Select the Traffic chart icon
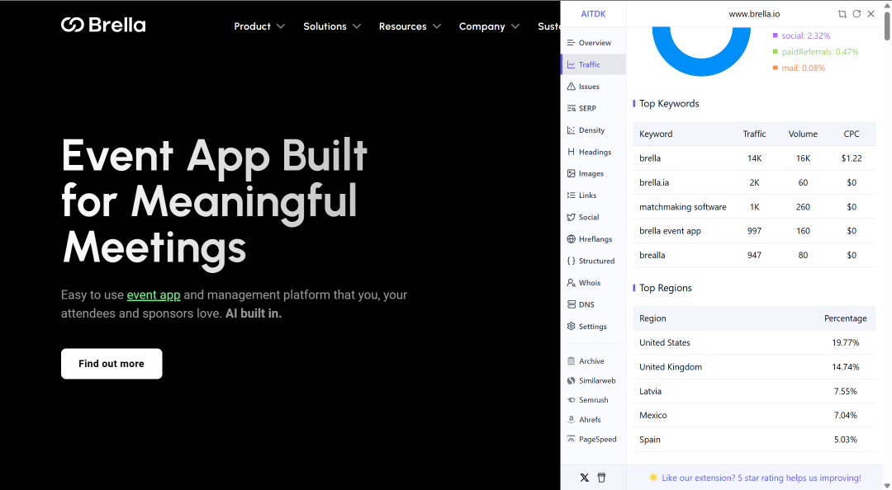Image resolution: width=892 pixels, height=490 pixels. tap(572, 65)
